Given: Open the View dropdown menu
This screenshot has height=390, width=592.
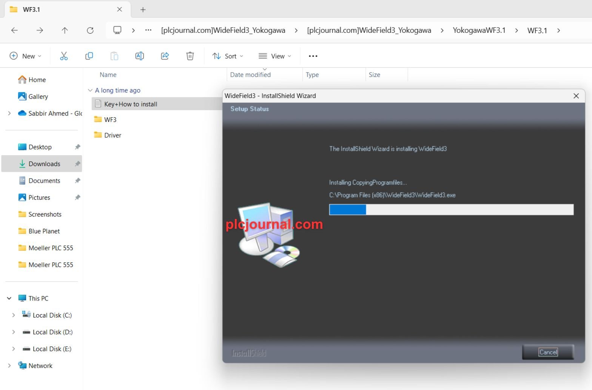Looking at the screenshot, I should [275, 56].
